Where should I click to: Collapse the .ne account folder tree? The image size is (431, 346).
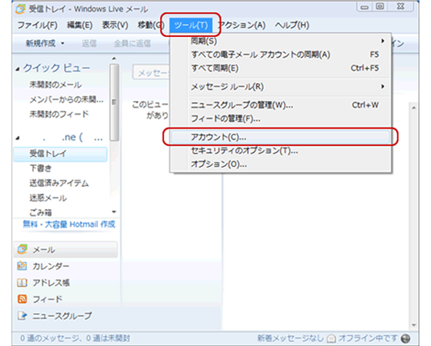(18, 138)
